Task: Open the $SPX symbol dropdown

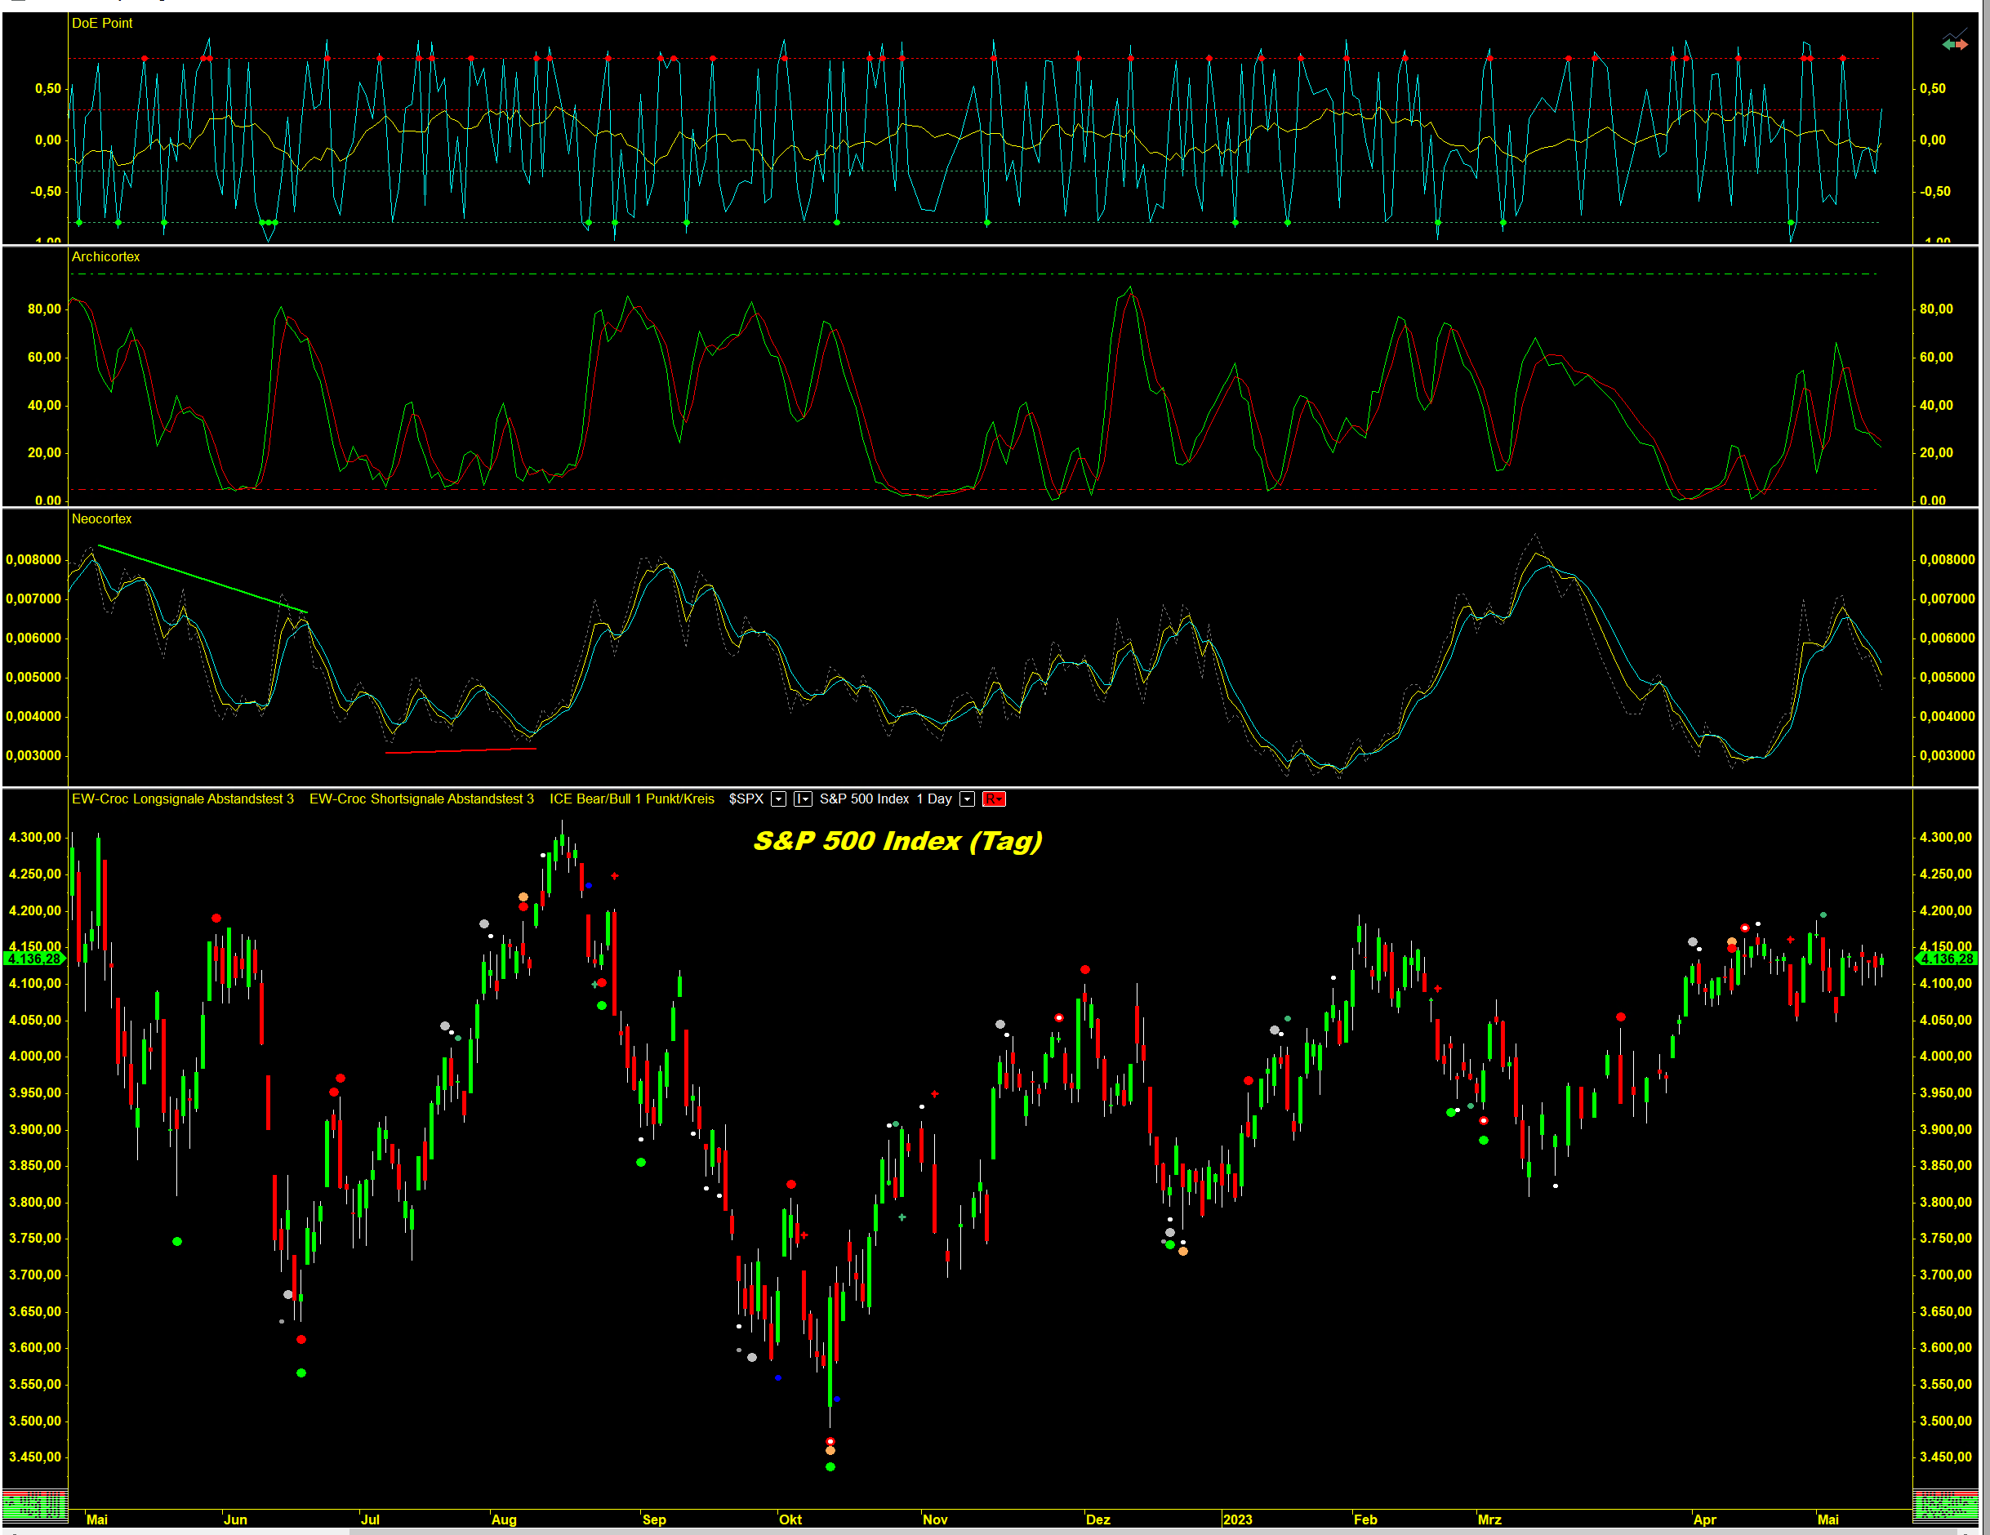Action: (x=778, y=799)
